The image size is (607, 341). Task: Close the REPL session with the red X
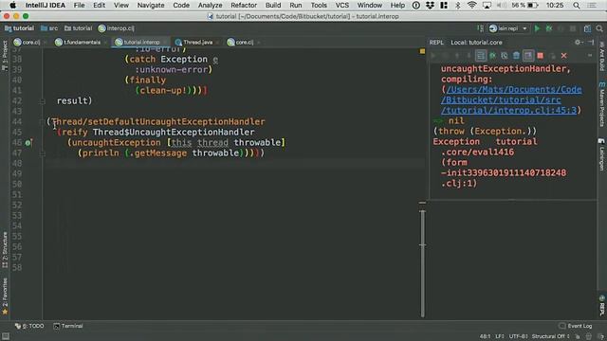click(564, 56)
